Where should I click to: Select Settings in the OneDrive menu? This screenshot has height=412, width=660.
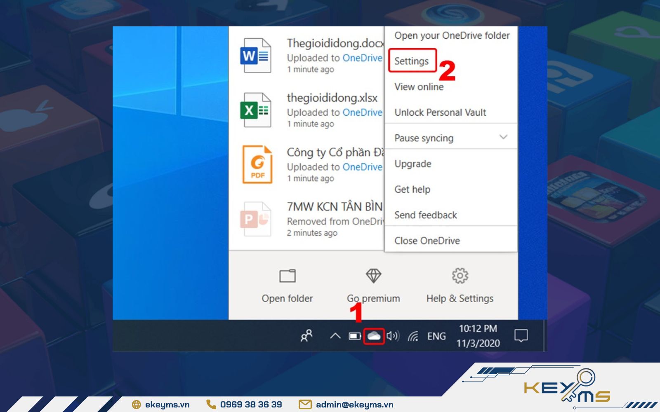tap(412, 61)
